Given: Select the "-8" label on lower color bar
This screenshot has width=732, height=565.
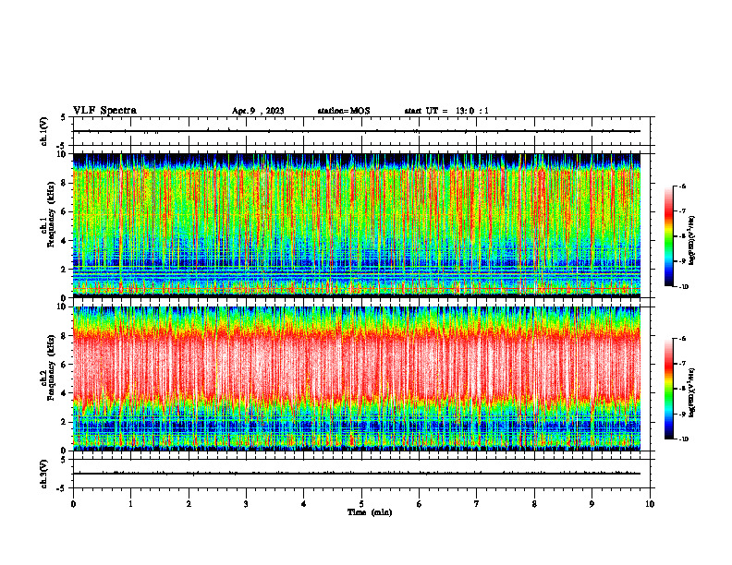Looking at the screenshot, I should click(x=682, y=389).
